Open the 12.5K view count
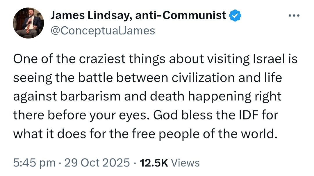This screenshot has height=176, width=314. coord(154,163)
